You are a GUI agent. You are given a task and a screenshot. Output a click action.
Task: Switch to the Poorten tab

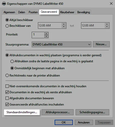[x=33, y=12]
